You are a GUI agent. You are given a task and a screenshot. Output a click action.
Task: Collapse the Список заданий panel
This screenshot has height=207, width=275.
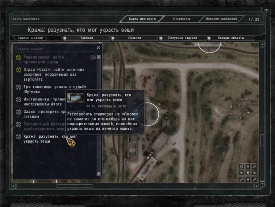pos(30,38)
